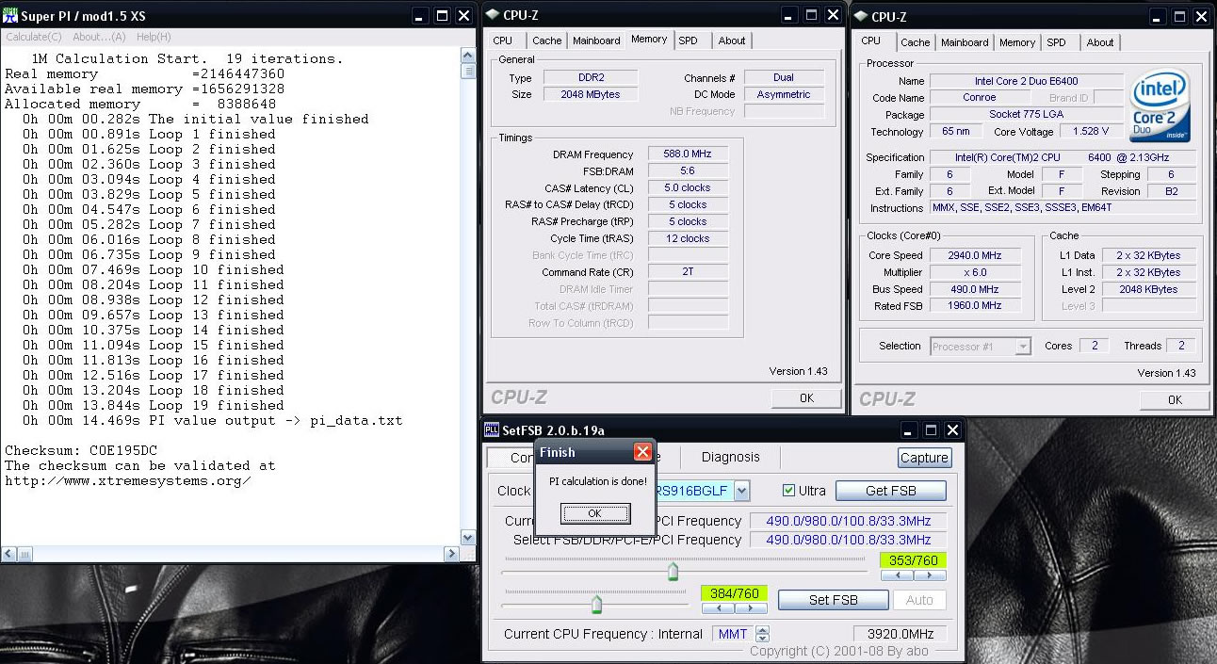This screenshot has width=1217, height=664.
Task: Switch to Cache tab in the CPU-Z Memory window
Action: (x=546, y=40)
